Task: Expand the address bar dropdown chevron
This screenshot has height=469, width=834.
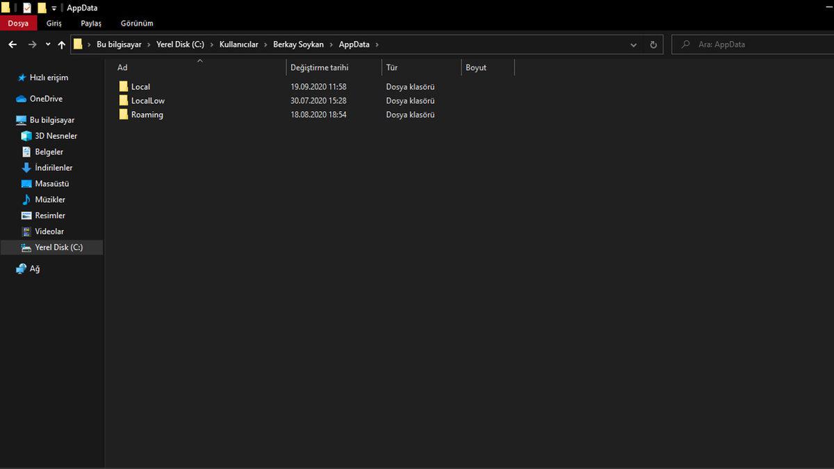Action: pos(633,44)
